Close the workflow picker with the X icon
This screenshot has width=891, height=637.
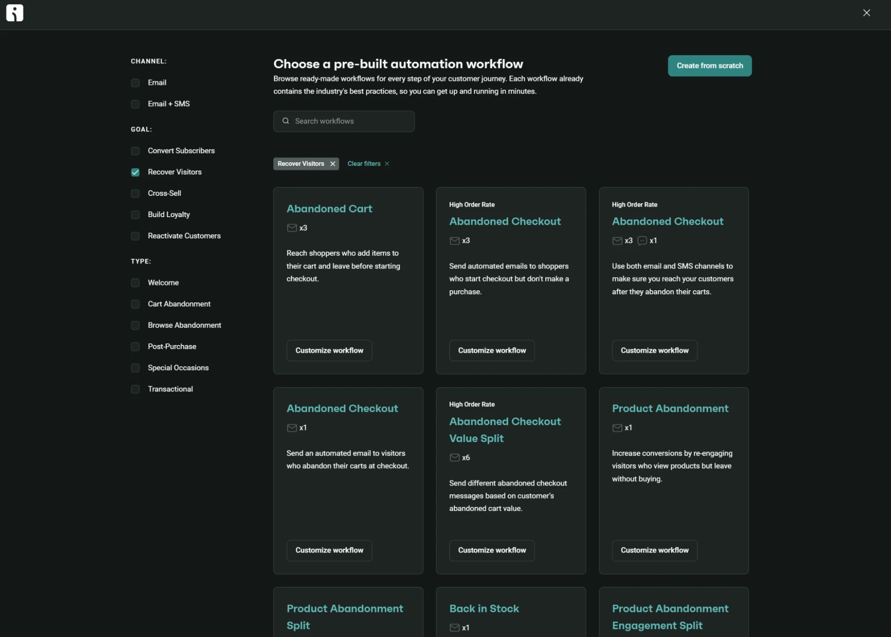pyautogui.click(x=866, y=13)
